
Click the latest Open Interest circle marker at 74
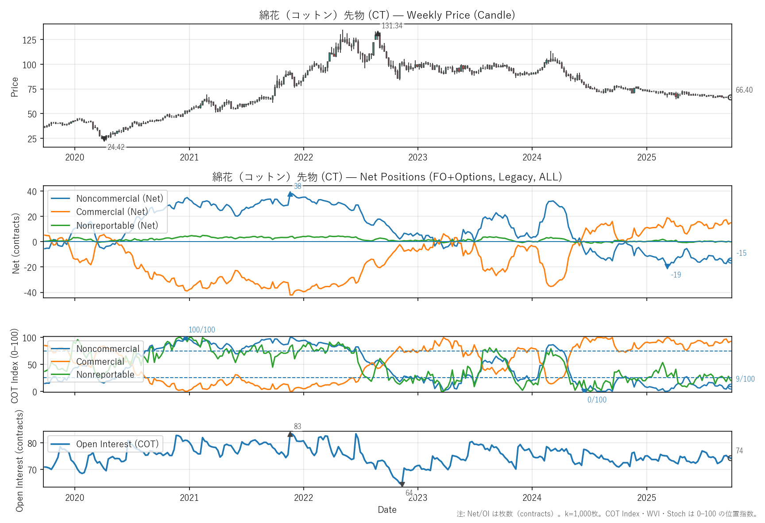730,458
